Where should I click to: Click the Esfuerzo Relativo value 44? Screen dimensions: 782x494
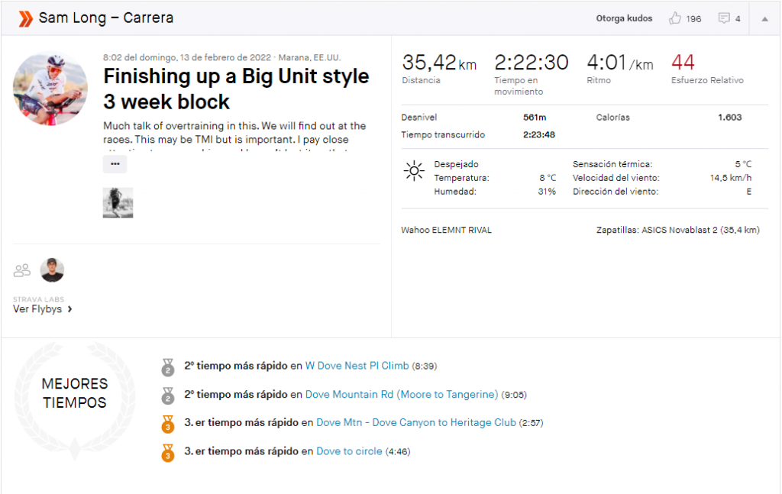(683, 63)
